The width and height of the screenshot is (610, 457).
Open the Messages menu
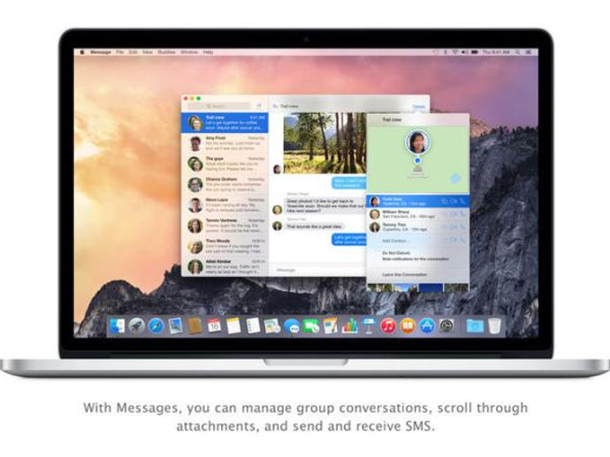point(101,52)
